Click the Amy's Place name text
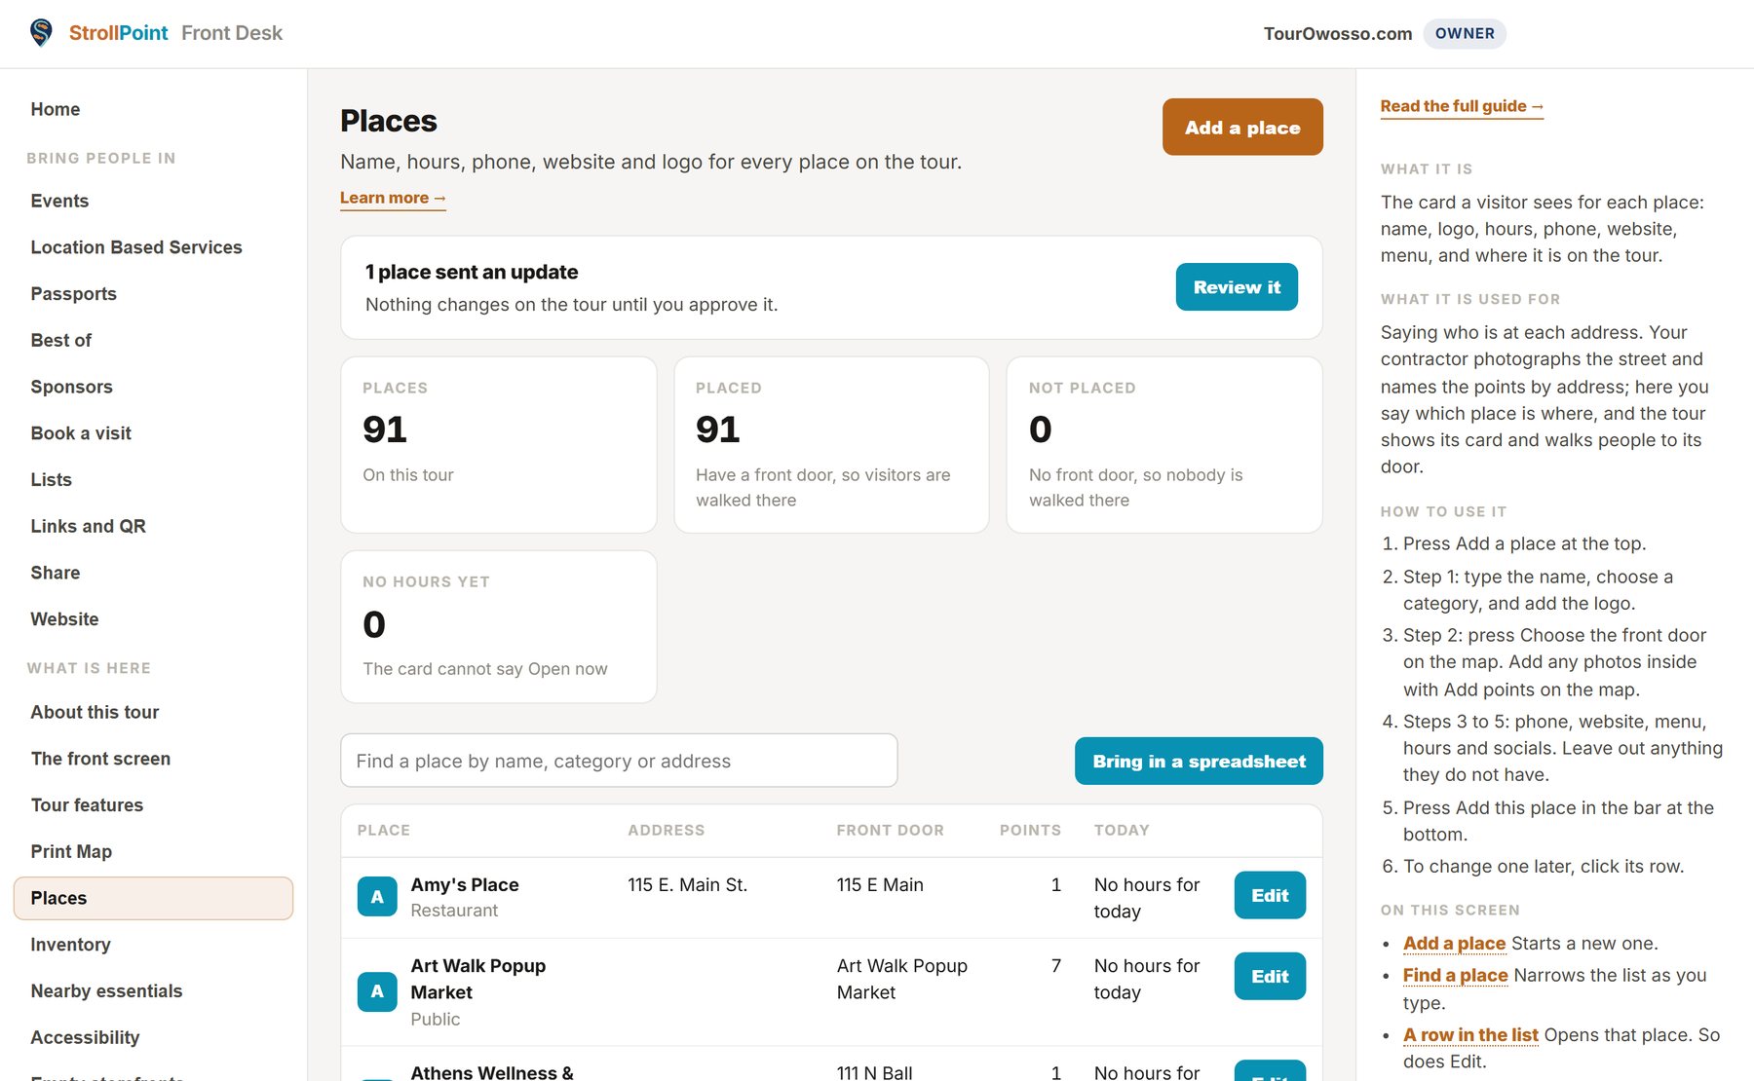This screenshot has width=1754, height=1081. pyautogui.click(x=465, y=885)
